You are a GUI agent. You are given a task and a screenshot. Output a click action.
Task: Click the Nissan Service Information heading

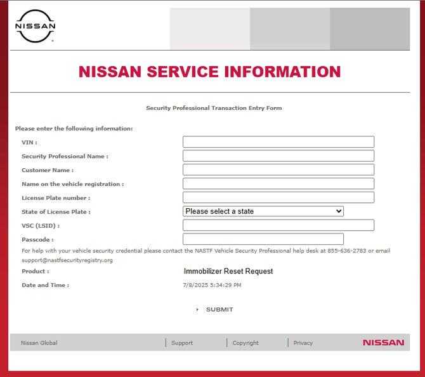pos(209,72)
